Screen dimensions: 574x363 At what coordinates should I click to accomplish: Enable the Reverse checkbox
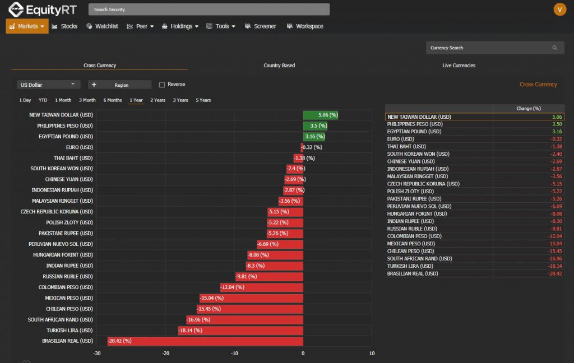pos(162,85)
